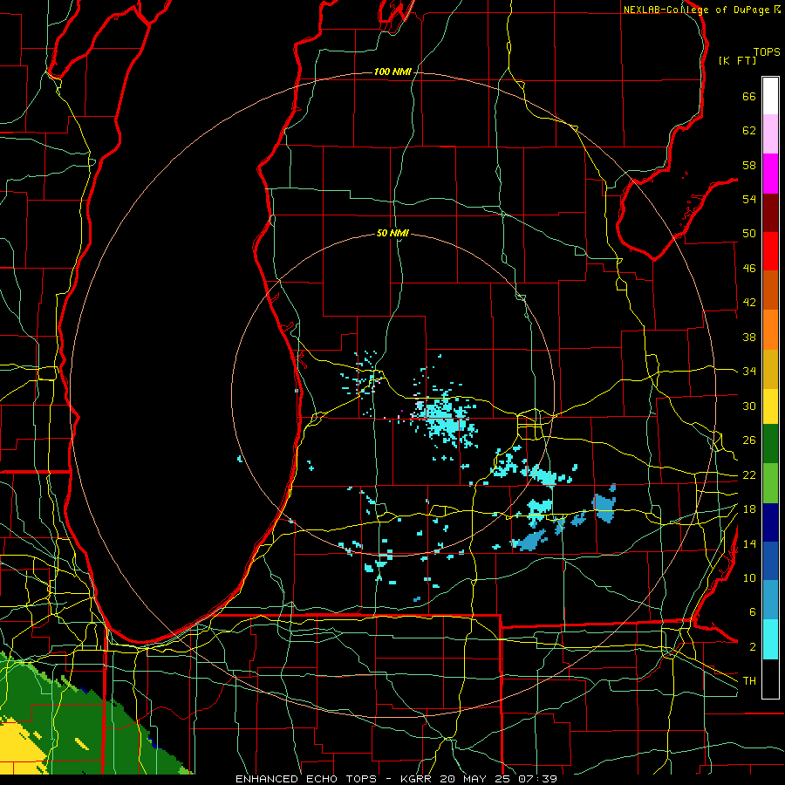Click the '50' legend value
Screen dimensions: 785x785
749,234
